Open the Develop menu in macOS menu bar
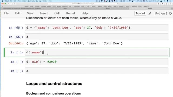This screenshot has width=173, height=97. point(39,1)
